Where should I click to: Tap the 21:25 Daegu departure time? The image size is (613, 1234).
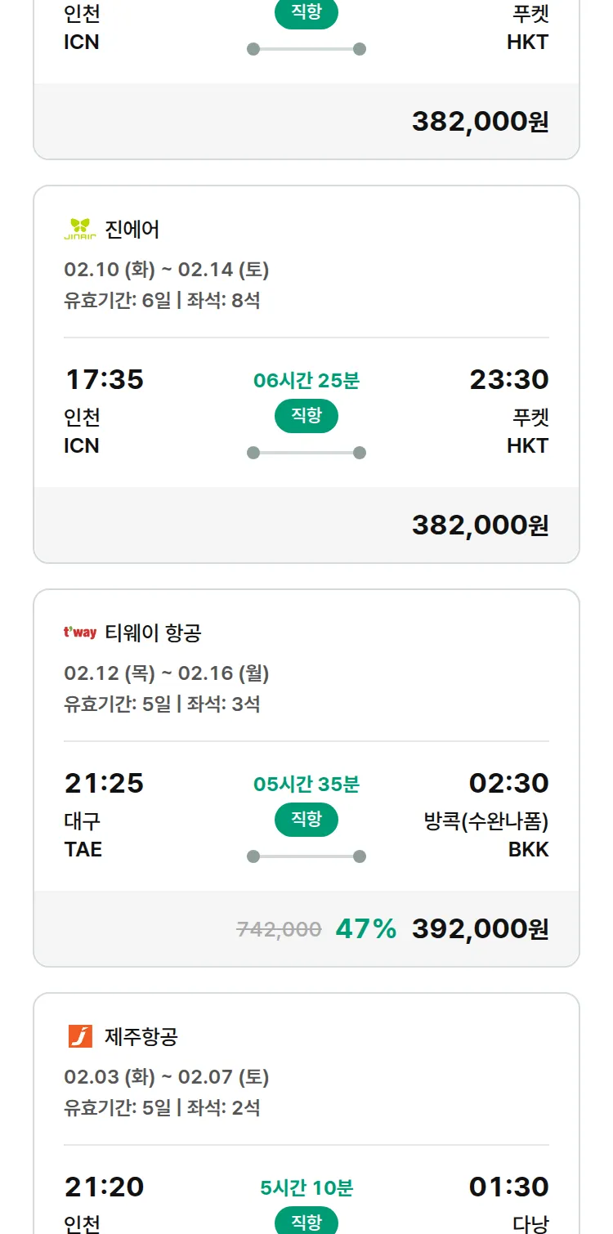104,784
